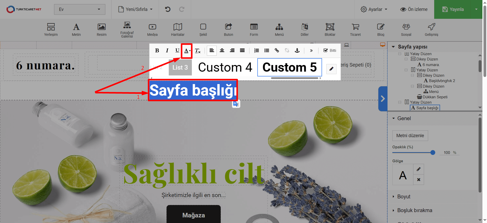Edit text styles with pencil button
Screen dimensions: 487x223
331,69
